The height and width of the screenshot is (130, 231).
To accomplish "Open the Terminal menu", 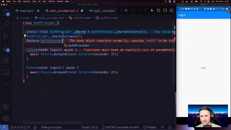I will (x=51, y=1).
